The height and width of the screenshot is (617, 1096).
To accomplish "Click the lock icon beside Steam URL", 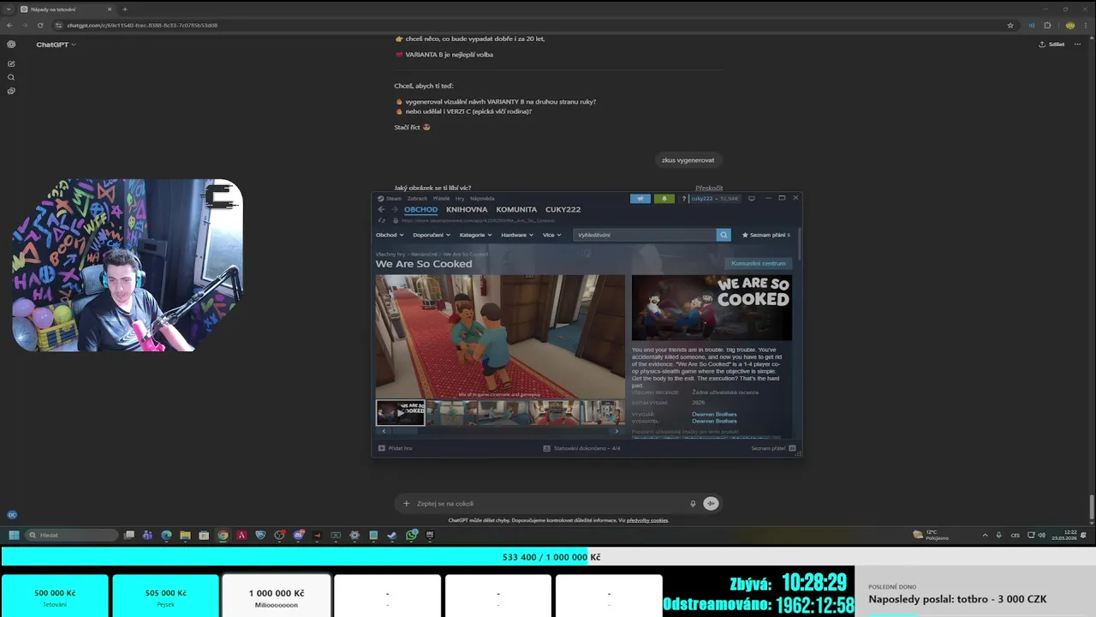I will [395, 220].
